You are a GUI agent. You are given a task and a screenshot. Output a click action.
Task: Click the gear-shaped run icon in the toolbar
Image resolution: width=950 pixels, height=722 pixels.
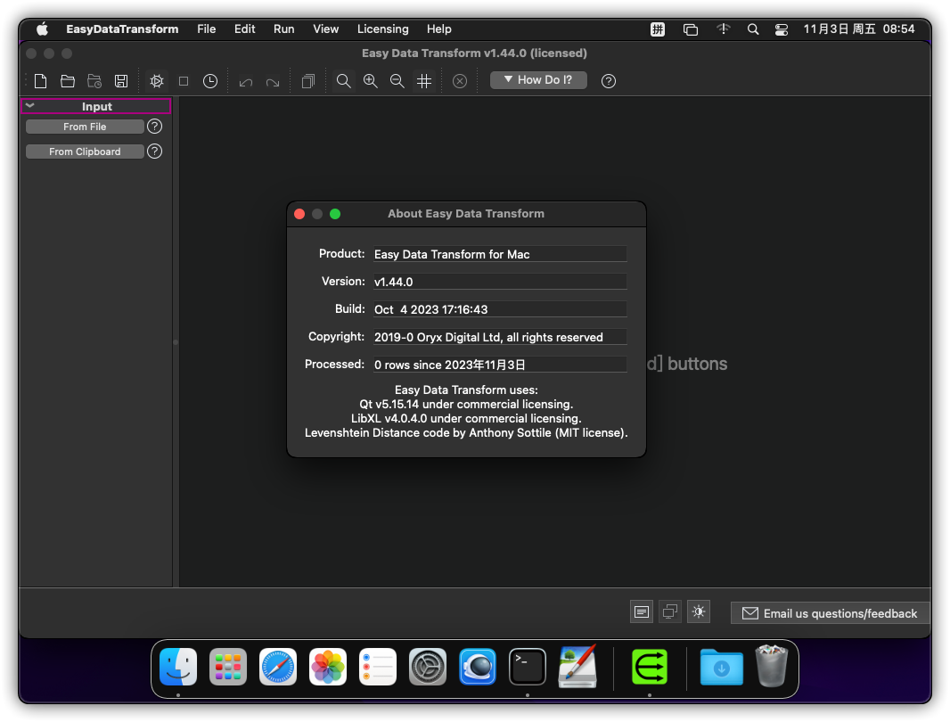[x=157, y=80]
